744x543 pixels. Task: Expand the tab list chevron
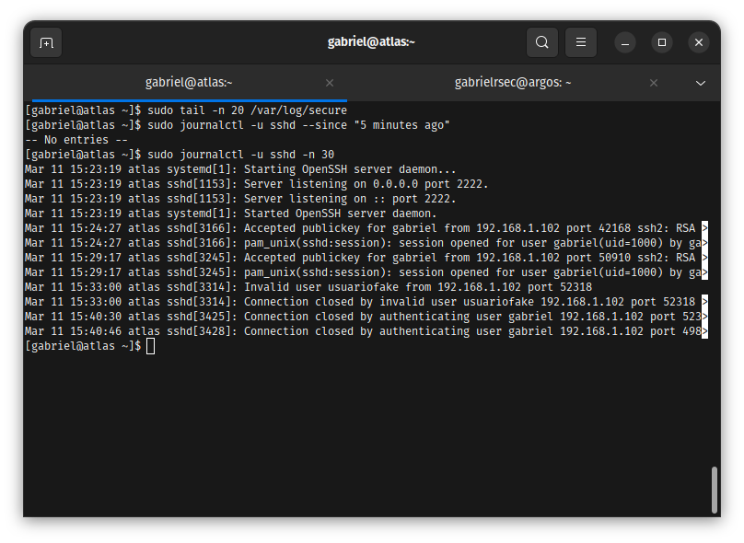(701, 83)
